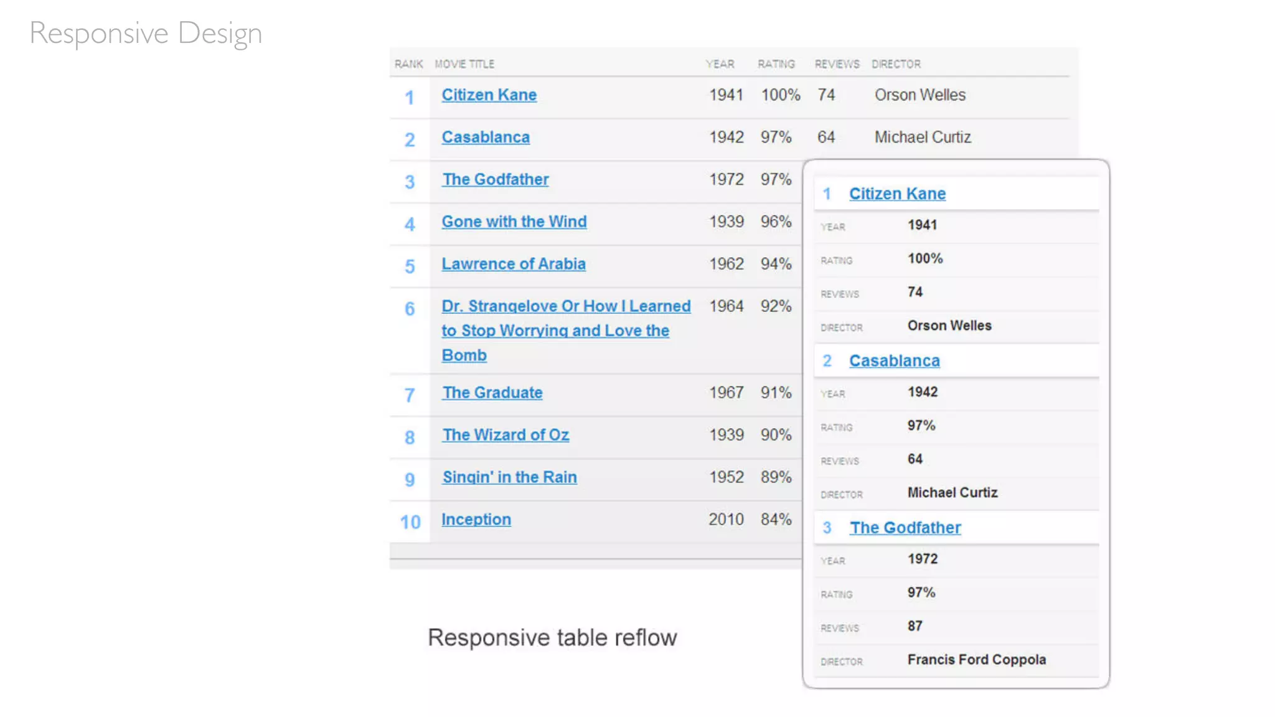
Task: Open the Citizen Kane link in wide table
Action: (x=489, y=95)
